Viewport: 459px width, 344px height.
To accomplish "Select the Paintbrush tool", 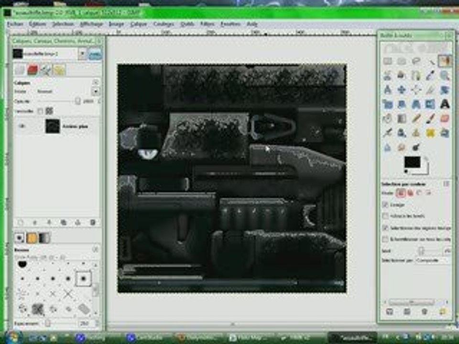I will (x=430, y=118).
